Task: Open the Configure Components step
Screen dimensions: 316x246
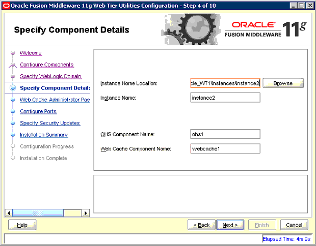Action: (x=47, y=65)
